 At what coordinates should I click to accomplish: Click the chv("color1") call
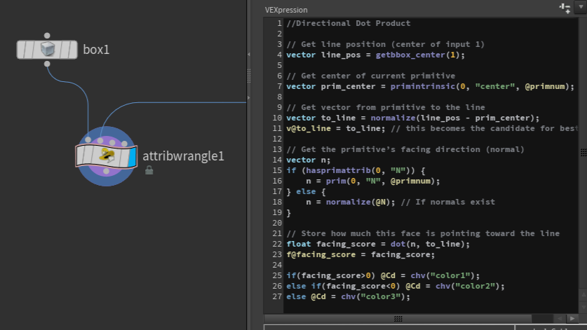point(443,275)
